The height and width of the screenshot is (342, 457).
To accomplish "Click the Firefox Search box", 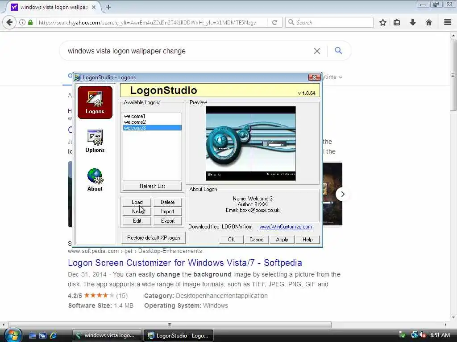I will pos(329,22).
